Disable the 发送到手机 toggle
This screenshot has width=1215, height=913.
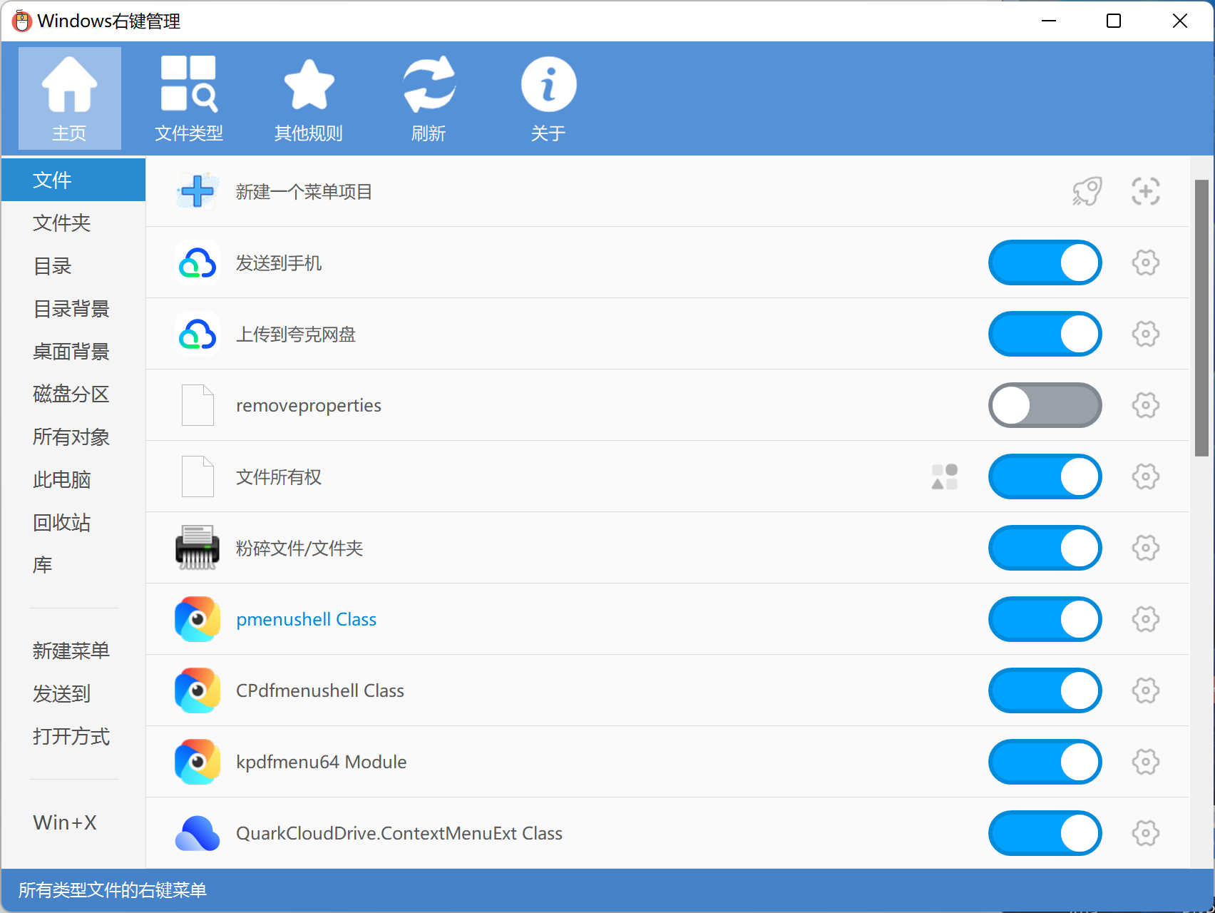[x=1045, y=262]
